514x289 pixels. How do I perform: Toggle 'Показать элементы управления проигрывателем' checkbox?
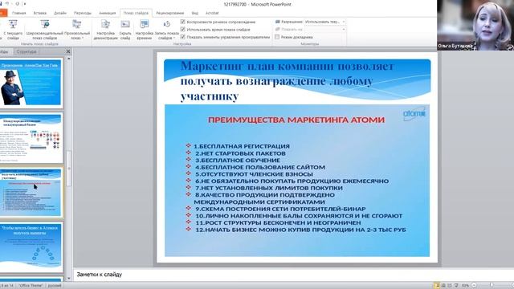click(x=183, y=37)
